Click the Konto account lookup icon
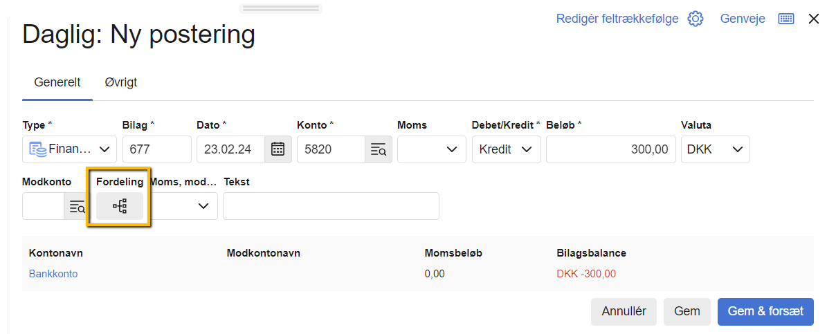Viewport: 827px width, 334px height. (378, 149)
